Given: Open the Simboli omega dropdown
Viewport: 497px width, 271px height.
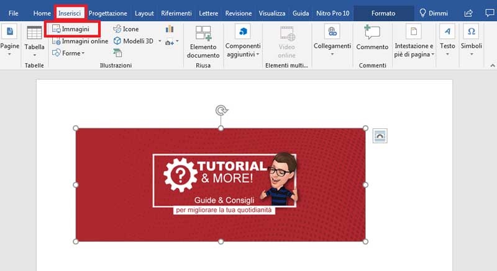Looking at the screenshot, I should [x=472, y=40].
